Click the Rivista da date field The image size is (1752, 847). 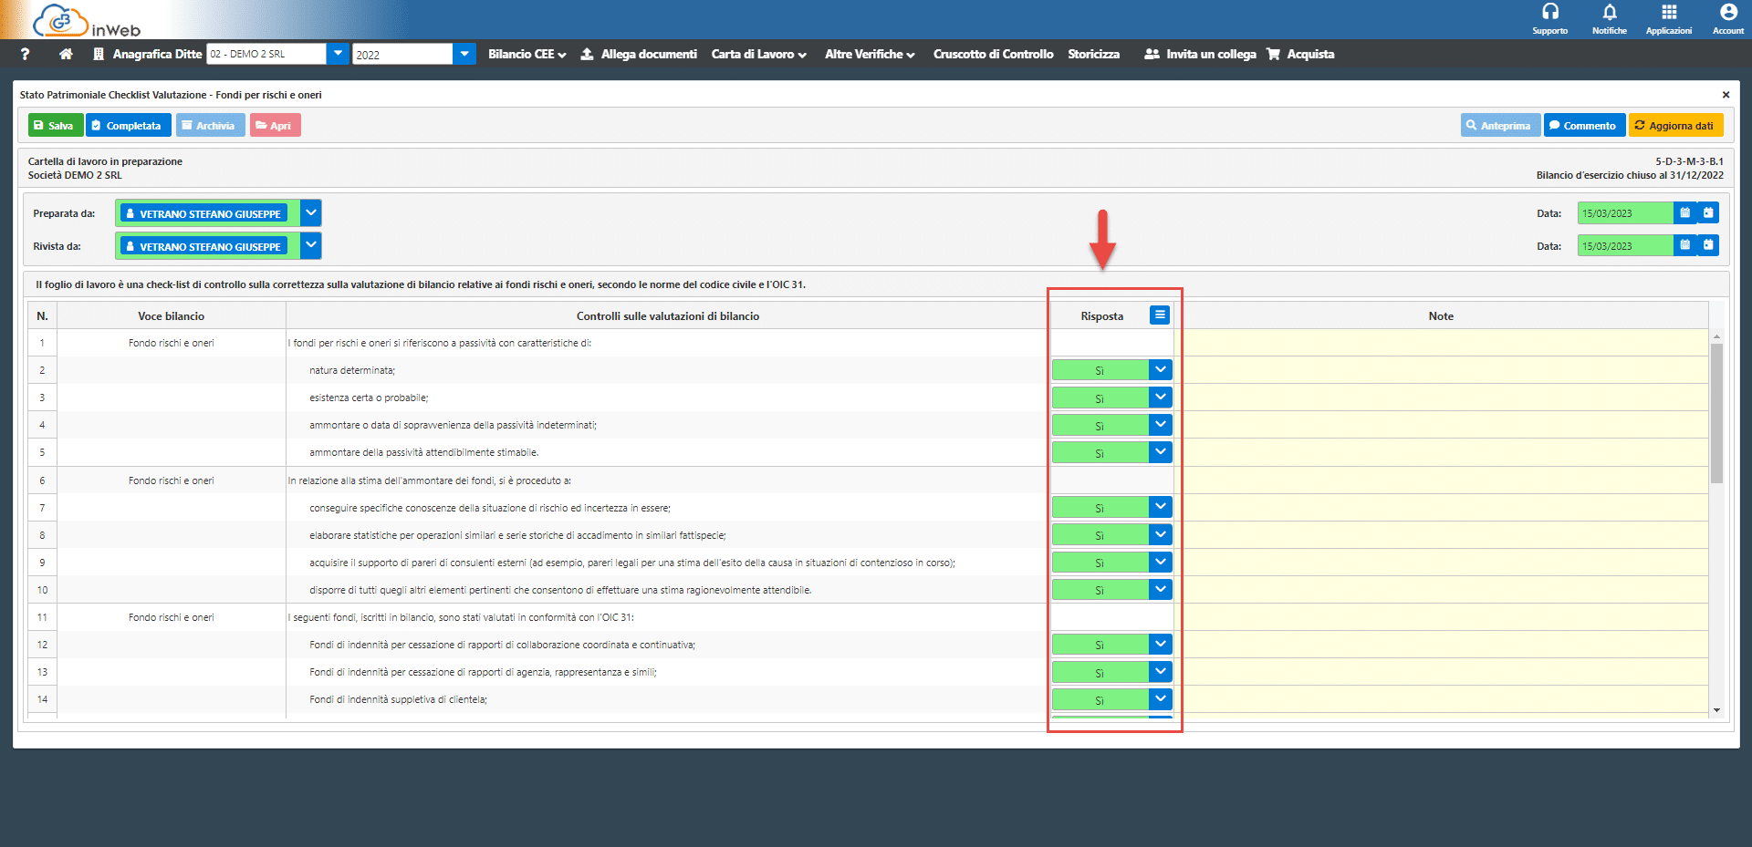(1625, 245)
